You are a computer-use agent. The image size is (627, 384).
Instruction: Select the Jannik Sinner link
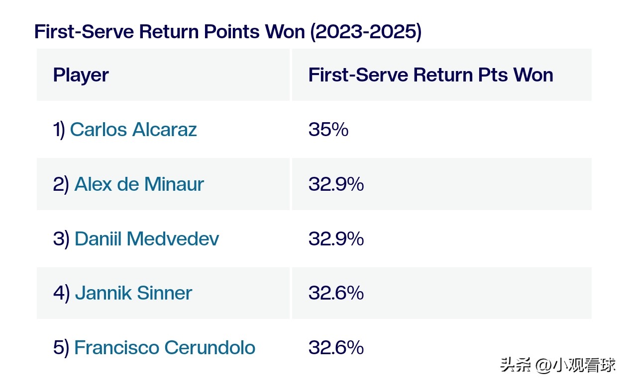[x=133, y=293]
